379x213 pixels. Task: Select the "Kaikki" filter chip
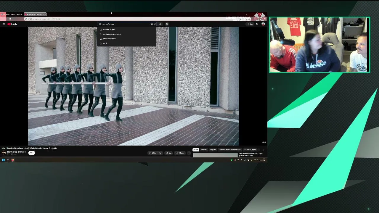pos(196,150)
